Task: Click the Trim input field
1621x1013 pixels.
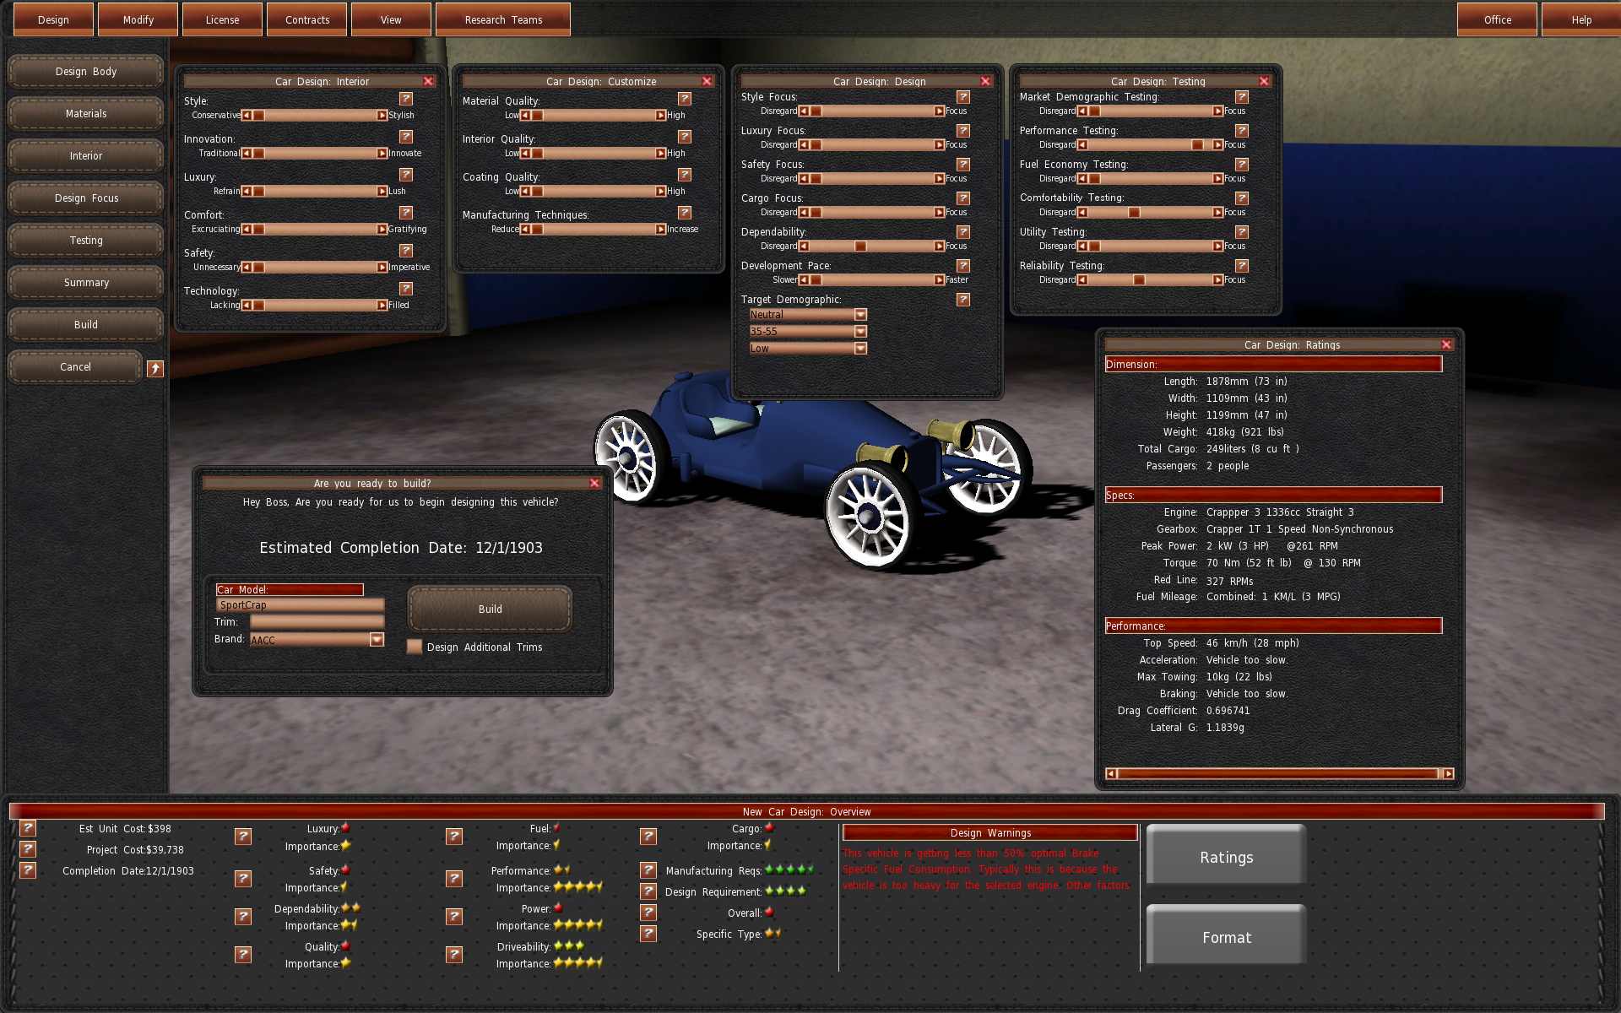Action: [317, 622]
